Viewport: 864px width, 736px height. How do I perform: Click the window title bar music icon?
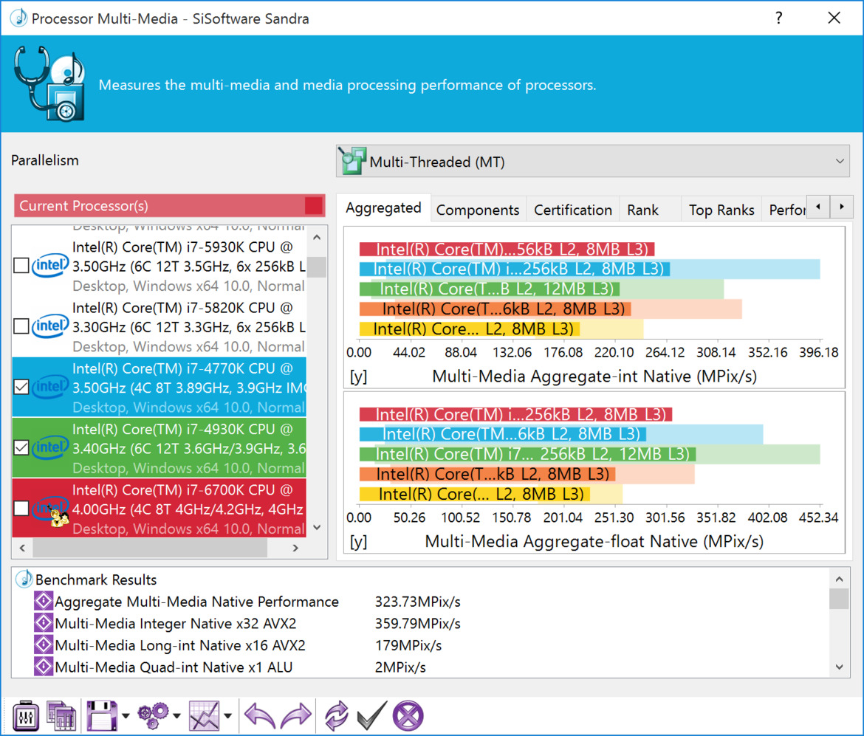pos(18,18)
